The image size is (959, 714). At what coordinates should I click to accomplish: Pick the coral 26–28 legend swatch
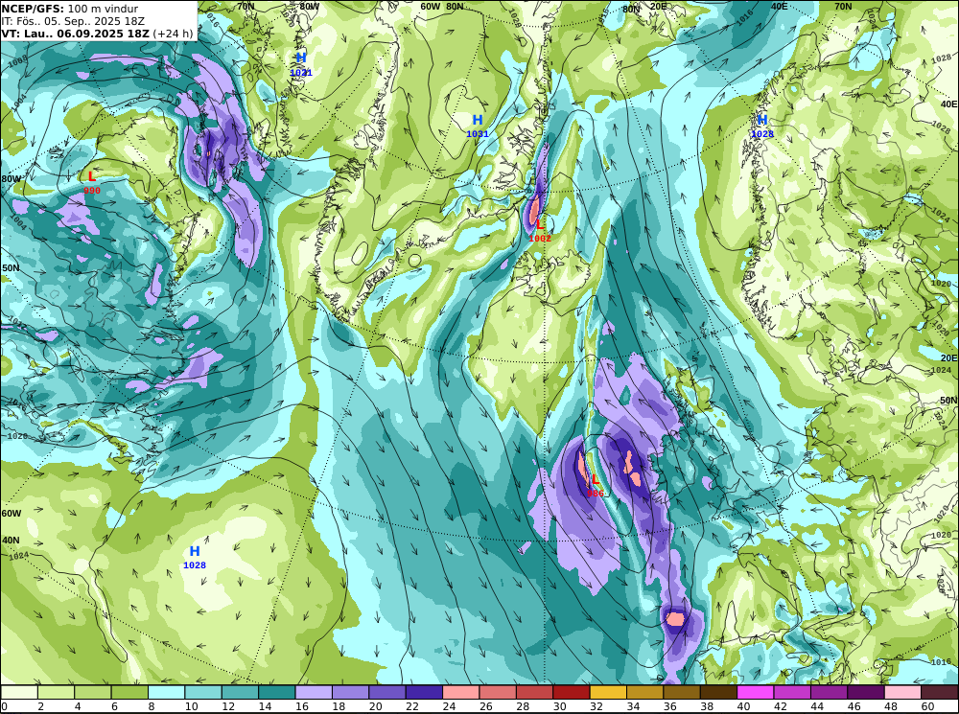(498, 692)
